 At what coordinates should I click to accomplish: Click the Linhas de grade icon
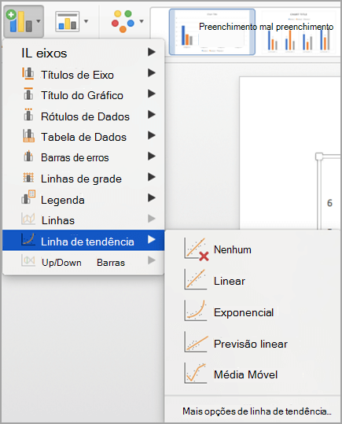coord(28,178)
